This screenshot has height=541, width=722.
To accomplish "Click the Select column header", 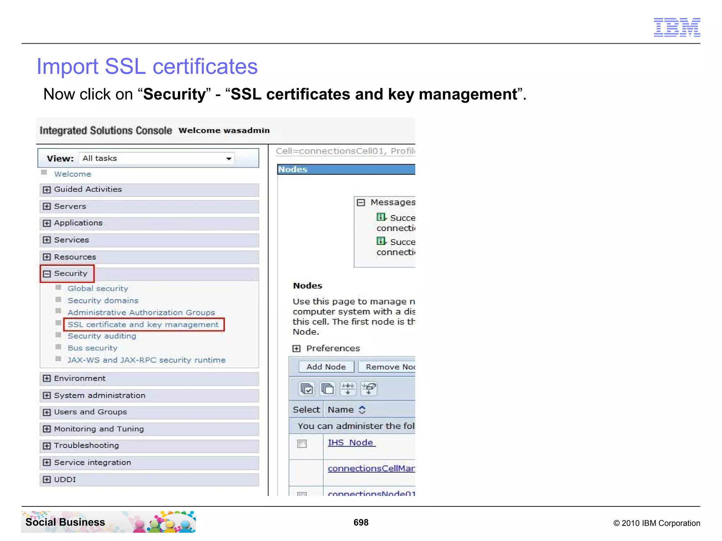I will [x=306, y=410].
